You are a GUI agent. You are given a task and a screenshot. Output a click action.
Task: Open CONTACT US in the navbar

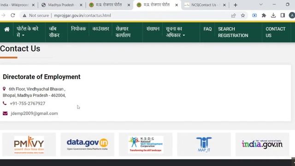276,32
